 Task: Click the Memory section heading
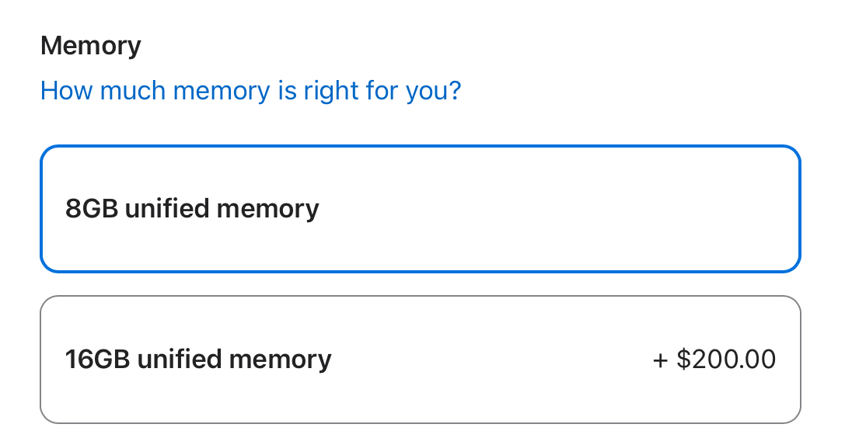click(x=91, y=46)
